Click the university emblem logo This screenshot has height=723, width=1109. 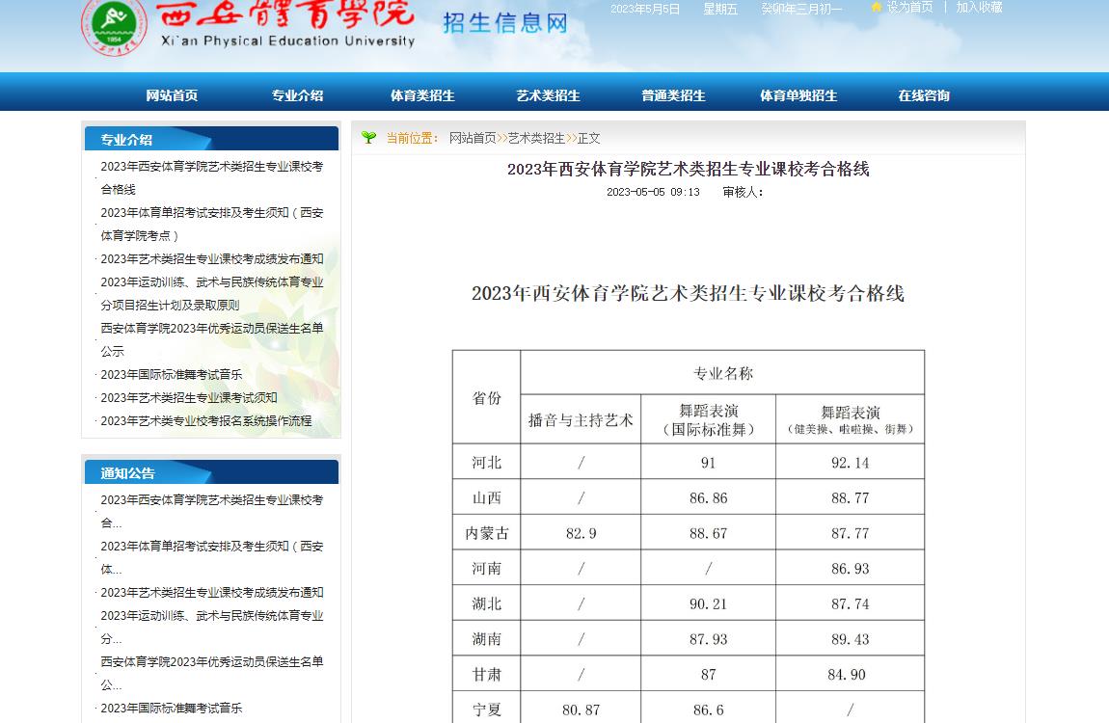(114, 27)
